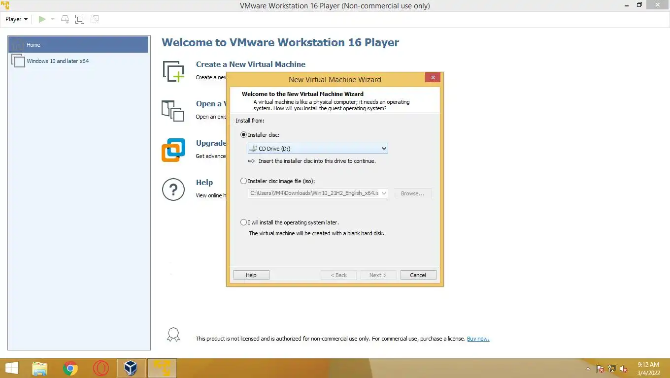Image resolution: width=670 pixels, height=378 pixels.
Task: Click Send Ctrl+Alt+Del toolbar icon
Action: pos(65,19)
